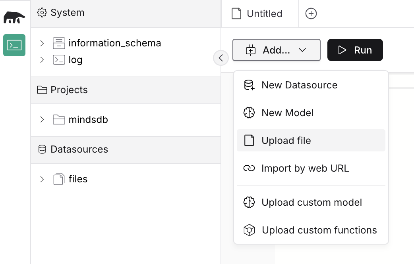Click the System gear icon
This screenshot has height=264, width=414.
coord(42,13)
